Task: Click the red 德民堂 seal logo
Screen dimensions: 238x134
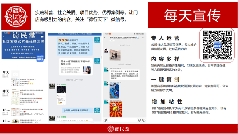Action: pos(16,17)
